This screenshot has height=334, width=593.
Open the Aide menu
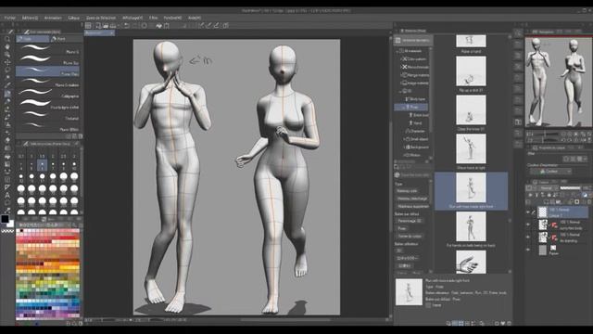(x=195, y=18)
